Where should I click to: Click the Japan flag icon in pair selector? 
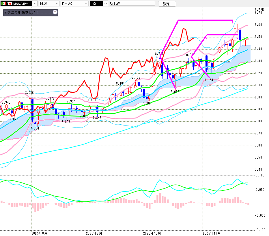click(10, 4)
